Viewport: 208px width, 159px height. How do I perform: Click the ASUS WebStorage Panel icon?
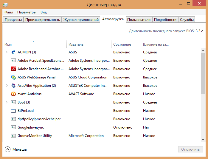pos(13,77)
